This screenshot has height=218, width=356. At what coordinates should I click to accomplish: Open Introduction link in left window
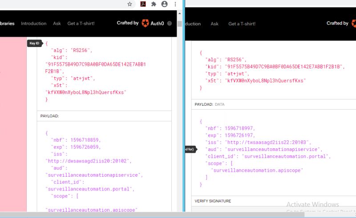point(34,24)
